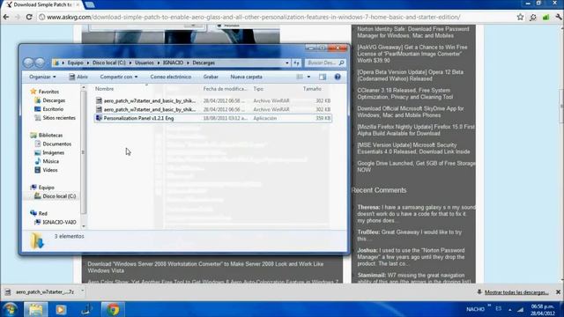Sort files by Nombre column header
Screen dimensions: 564x317
104,89
